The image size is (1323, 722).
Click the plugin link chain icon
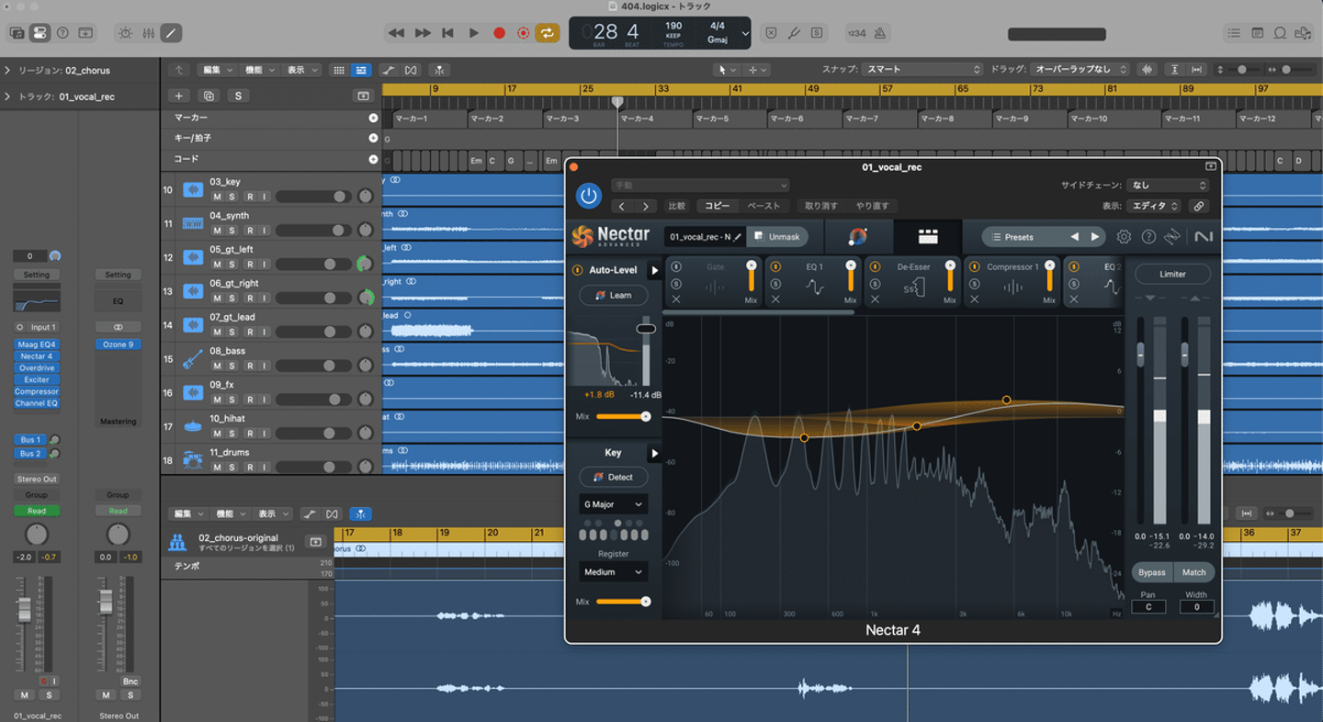[x=1198, y=207]
